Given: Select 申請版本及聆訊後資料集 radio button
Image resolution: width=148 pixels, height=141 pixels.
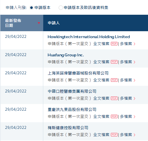Looking at the screenshot, I should click(61, 8).
